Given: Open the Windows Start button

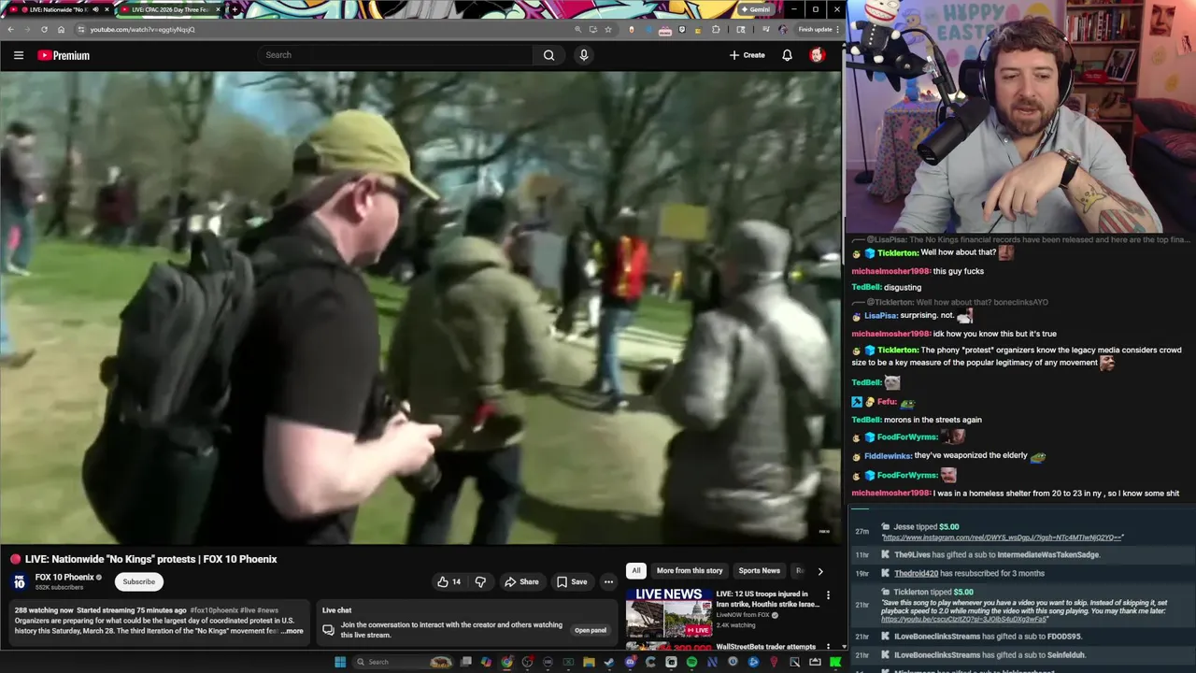Looking at the screenshot, I should (340, 662).
